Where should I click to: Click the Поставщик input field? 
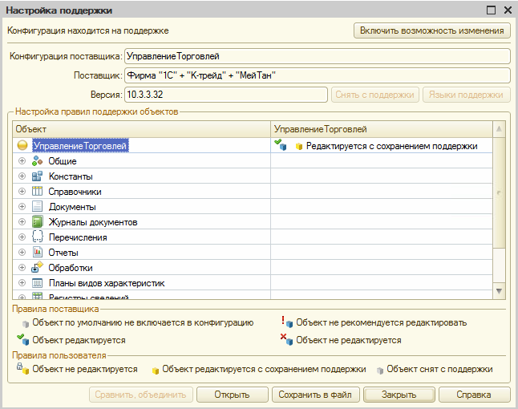click(x=318, y=75)
